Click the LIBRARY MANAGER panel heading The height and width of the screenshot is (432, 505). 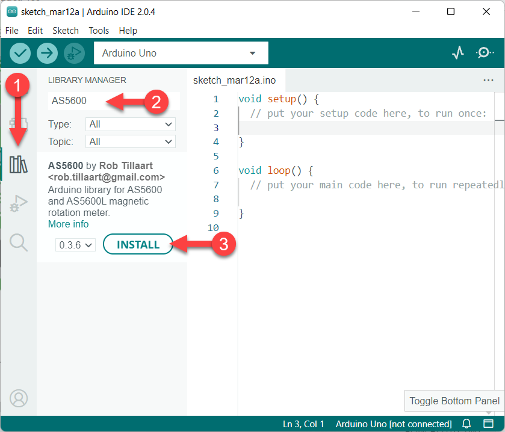coord(87,80)
